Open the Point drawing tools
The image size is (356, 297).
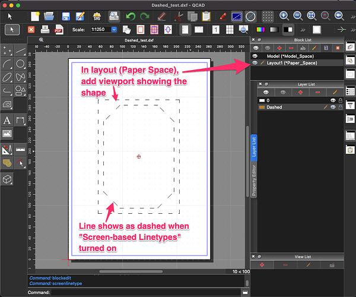click(7, 50)
